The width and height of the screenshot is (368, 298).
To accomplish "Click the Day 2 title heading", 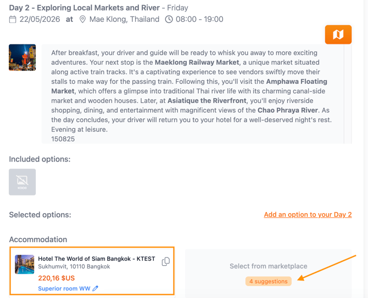I will coord(84,8).
